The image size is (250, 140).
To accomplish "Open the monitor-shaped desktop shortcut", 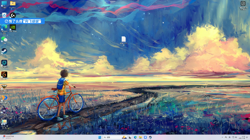I will pos(4,124).
